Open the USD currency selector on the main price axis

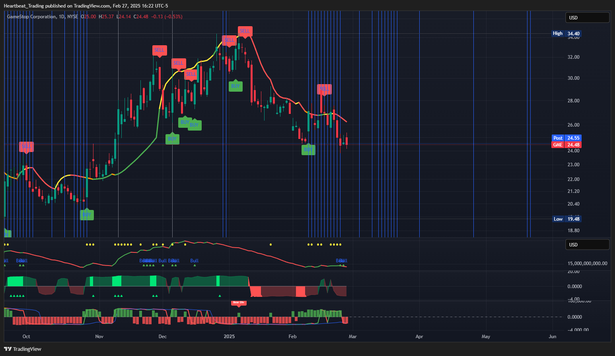[587, 17]
